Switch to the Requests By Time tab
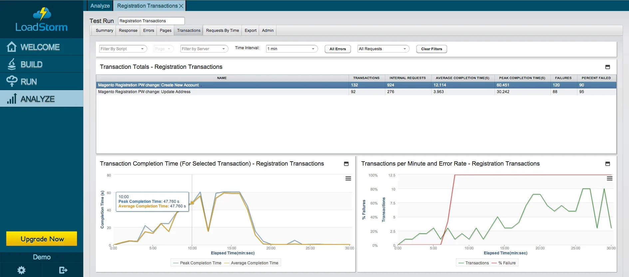Screen dimensions: 629x277 [x=222, y=31]
